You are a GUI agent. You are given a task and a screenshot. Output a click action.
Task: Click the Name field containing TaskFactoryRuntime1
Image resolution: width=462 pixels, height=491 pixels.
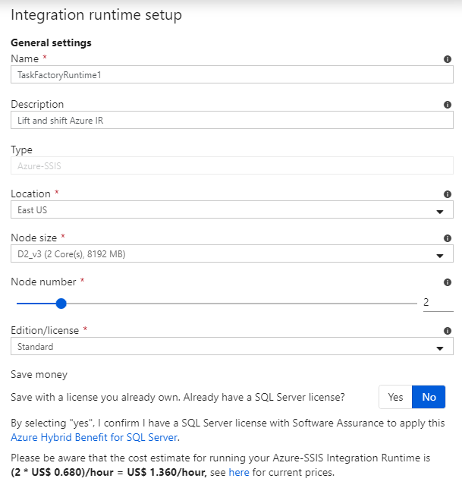pyautogui.click(x=232, y=74)
